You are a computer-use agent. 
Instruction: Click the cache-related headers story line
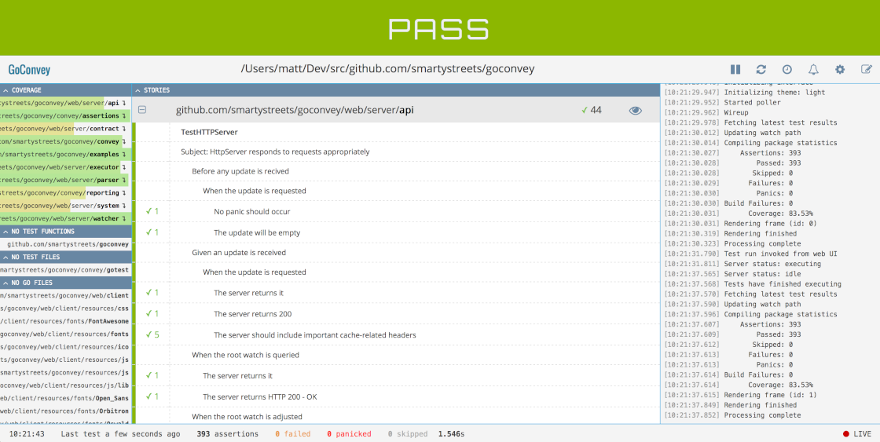pos(315,335)
